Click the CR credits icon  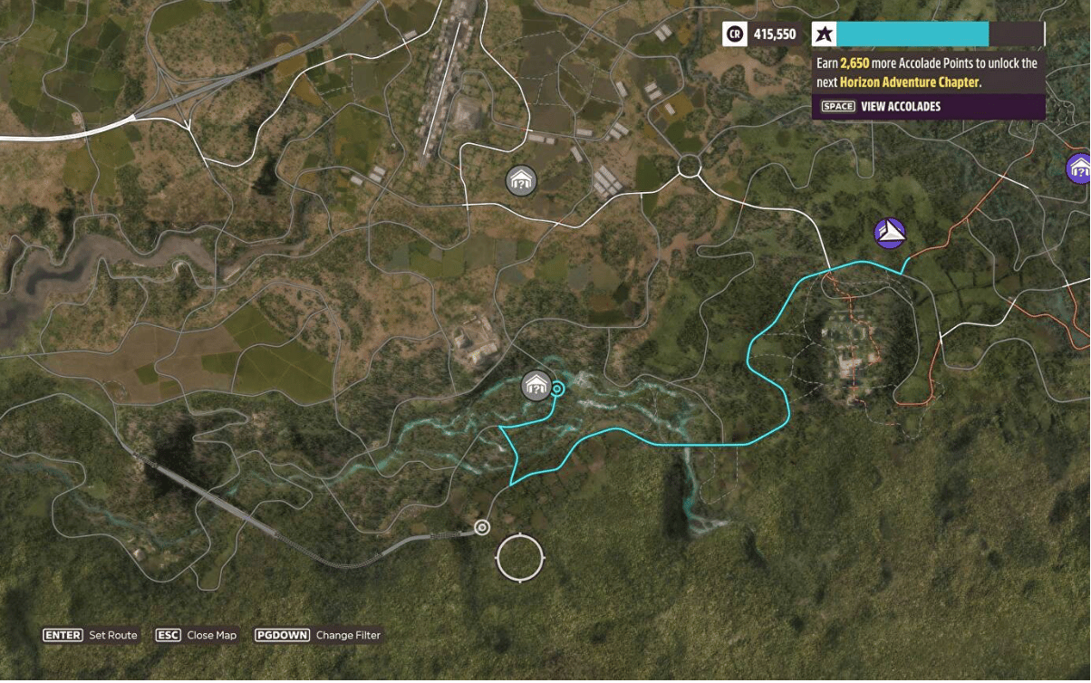734,34
